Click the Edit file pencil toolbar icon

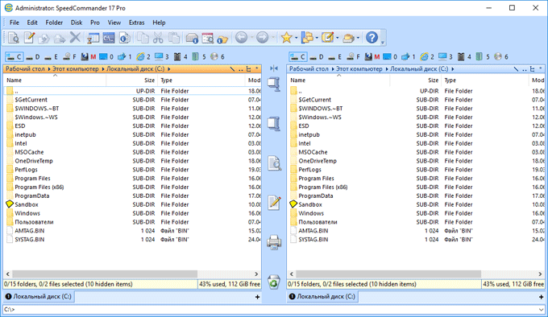[x=29, y=37]
